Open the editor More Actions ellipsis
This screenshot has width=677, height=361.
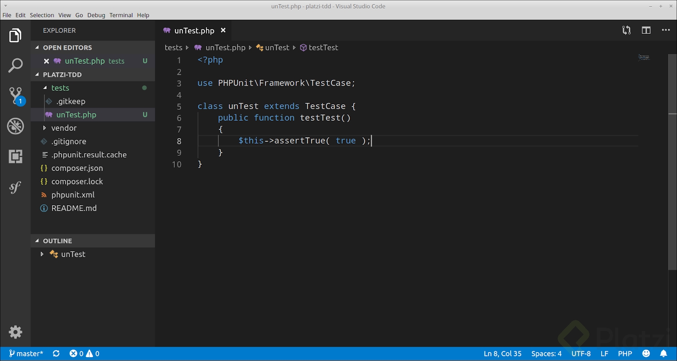[666, 30]
